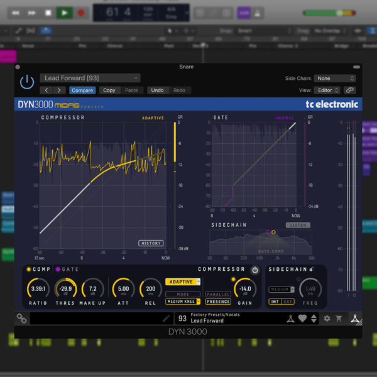Select INT sidechain source
This screenshot has height=377, width=377.
coord(275,302)
